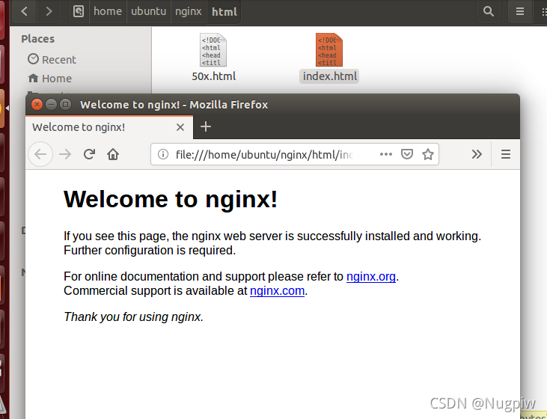Open file manager search

point(489,11)
